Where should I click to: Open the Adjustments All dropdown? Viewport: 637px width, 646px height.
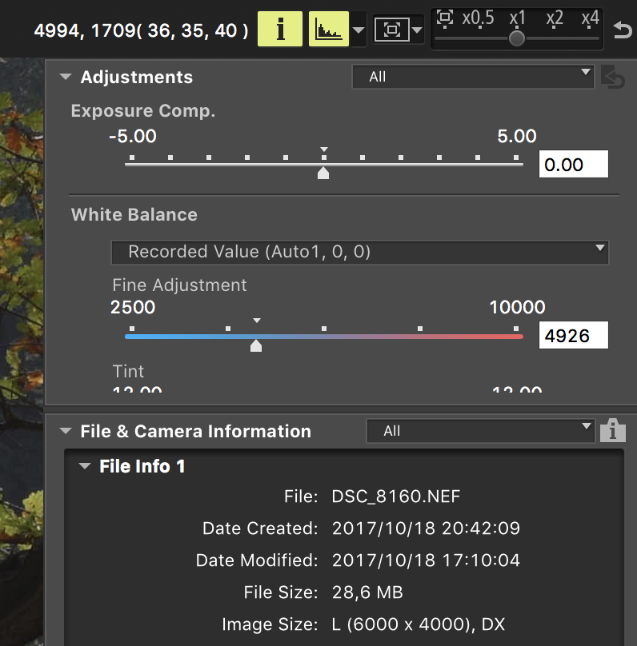click(x=473, y=77)
